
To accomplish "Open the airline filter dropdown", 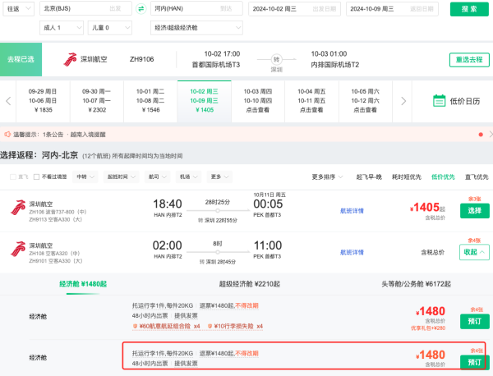I will [157, 177].
